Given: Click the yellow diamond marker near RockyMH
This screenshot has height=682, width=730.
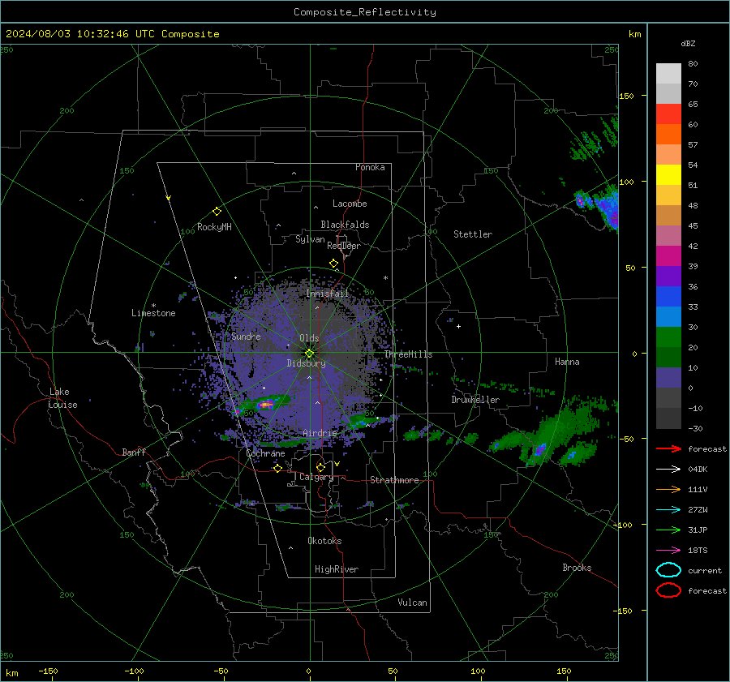Looking at the screenshot, I should [217, 212].
